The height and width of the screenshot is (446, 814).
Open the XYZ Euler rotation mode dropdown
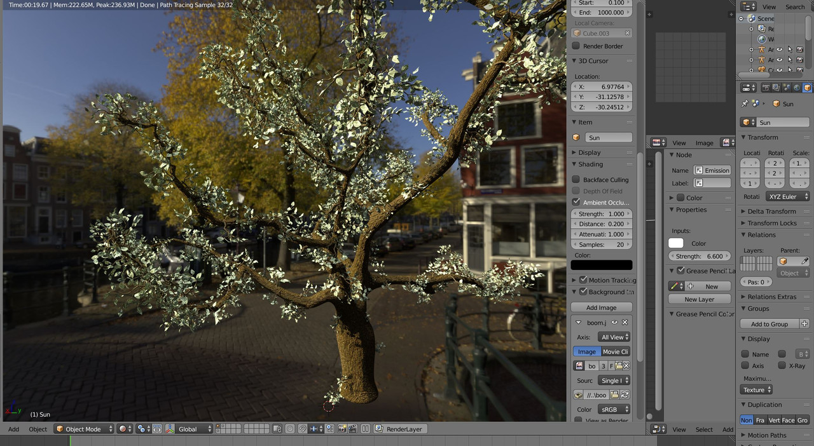(787, 197)
